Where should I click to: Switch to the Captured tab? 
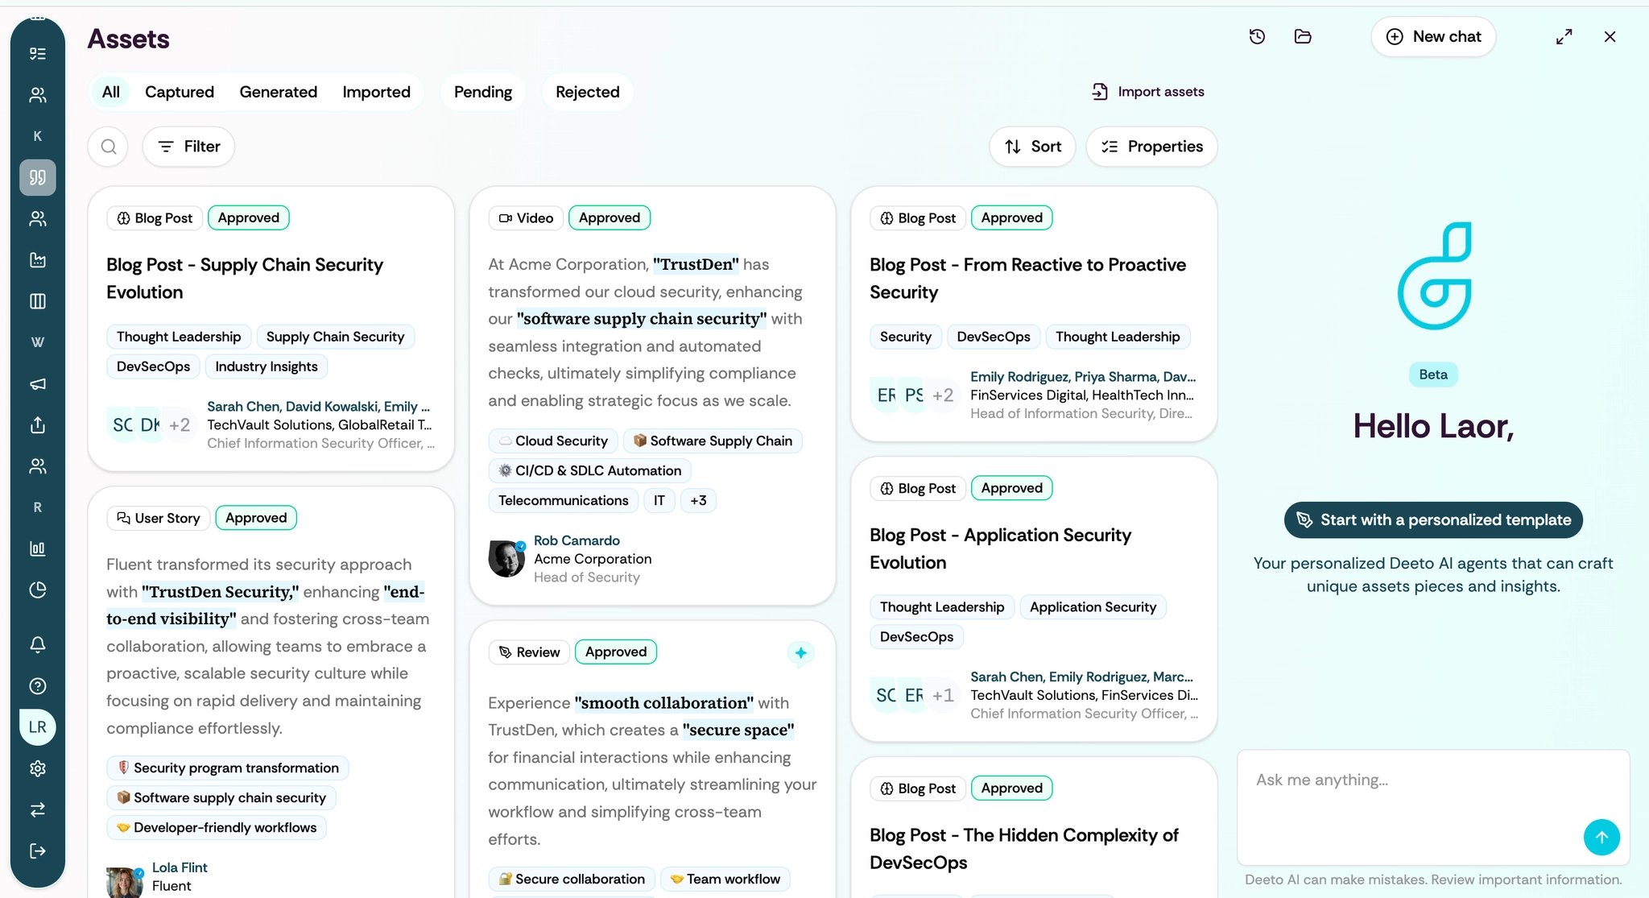[180, 92]
